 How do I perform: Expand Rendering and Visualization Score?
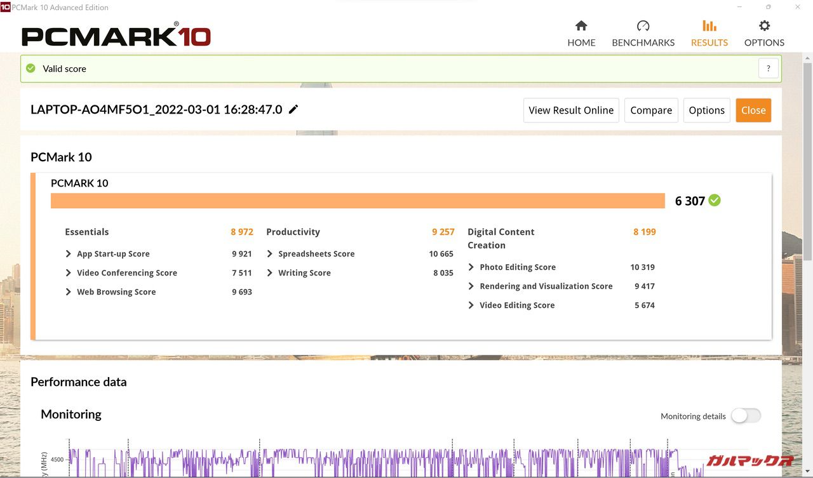[471, 286]
